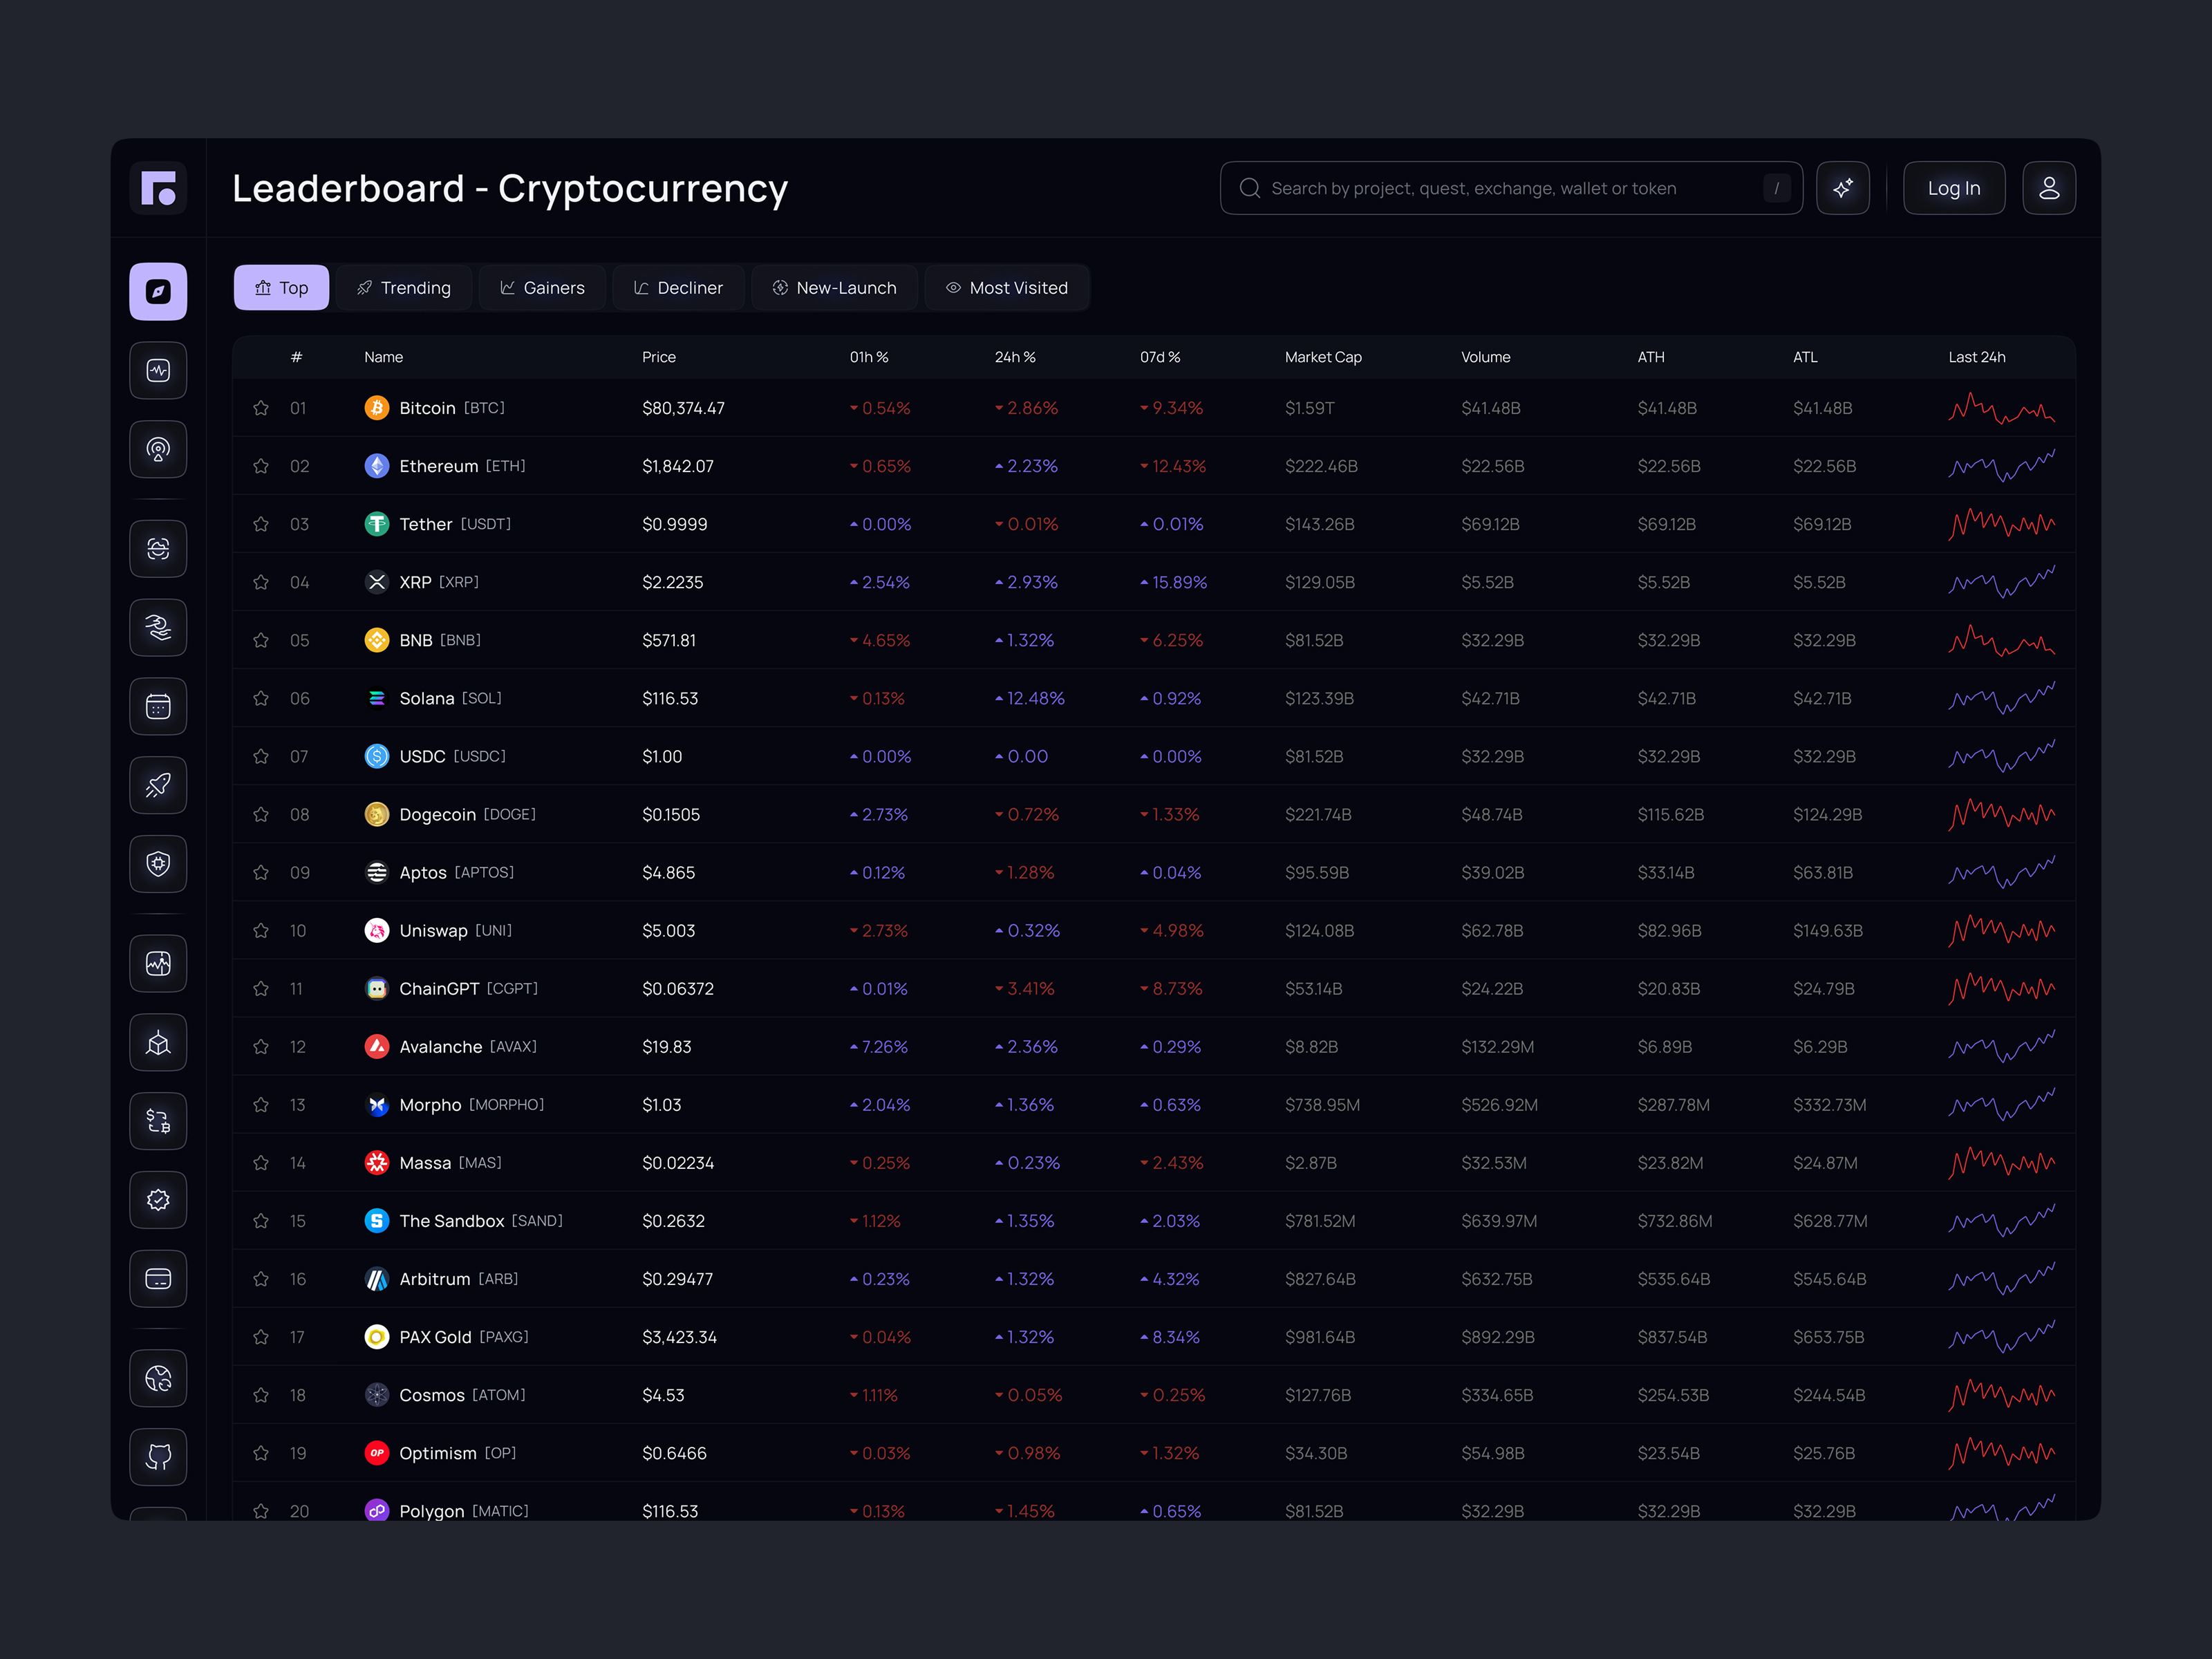2212x1659 pixels.
Task: Open the credit card sidebar icon
Action: (x=158, y=1278)
